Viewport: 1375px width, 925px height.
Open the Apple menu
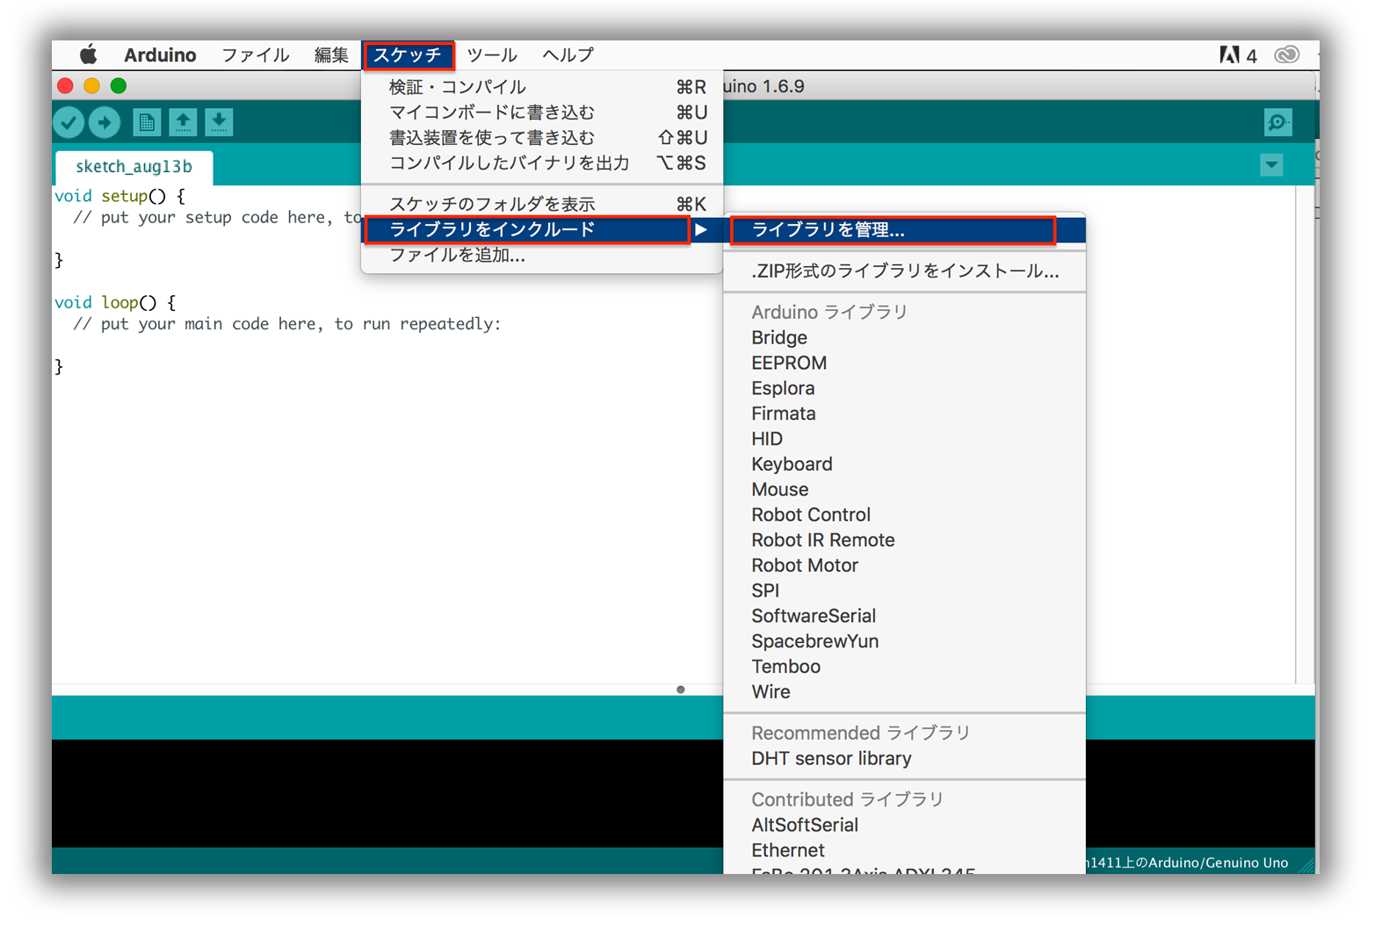click(88, 55)
